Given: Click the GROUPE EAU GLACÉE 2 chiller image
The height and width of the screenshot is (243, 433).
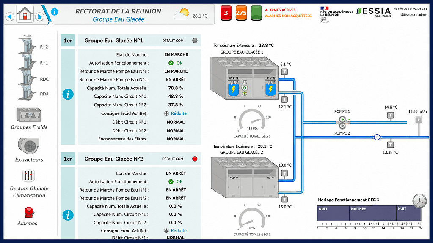Looking at the screenshot, I should coord(245,177).
